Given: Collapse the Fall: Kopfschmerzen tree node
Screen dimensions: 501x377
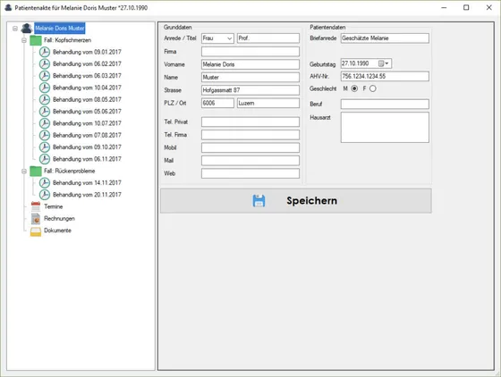Looking at the screenshot, I should [x=24, y=40].
